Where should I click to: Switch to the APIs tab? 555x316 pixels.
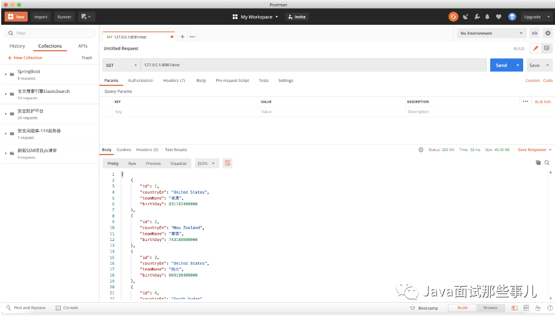pos(83,46)
